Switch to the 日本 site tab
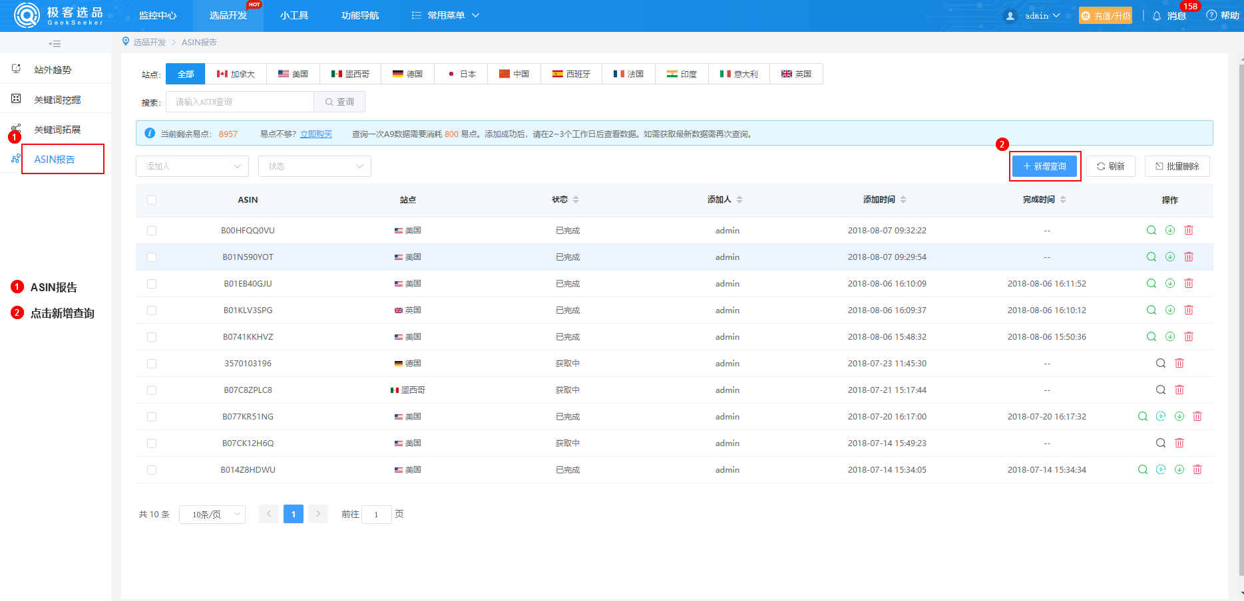The width and height of the screenshot is (1244, 601). (x=461, y=74)
